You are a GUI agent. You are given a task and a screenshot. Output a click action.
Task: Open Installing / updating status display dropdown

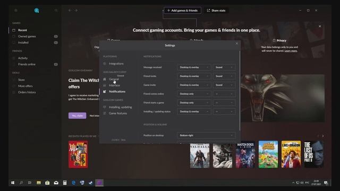pos(194,111)
